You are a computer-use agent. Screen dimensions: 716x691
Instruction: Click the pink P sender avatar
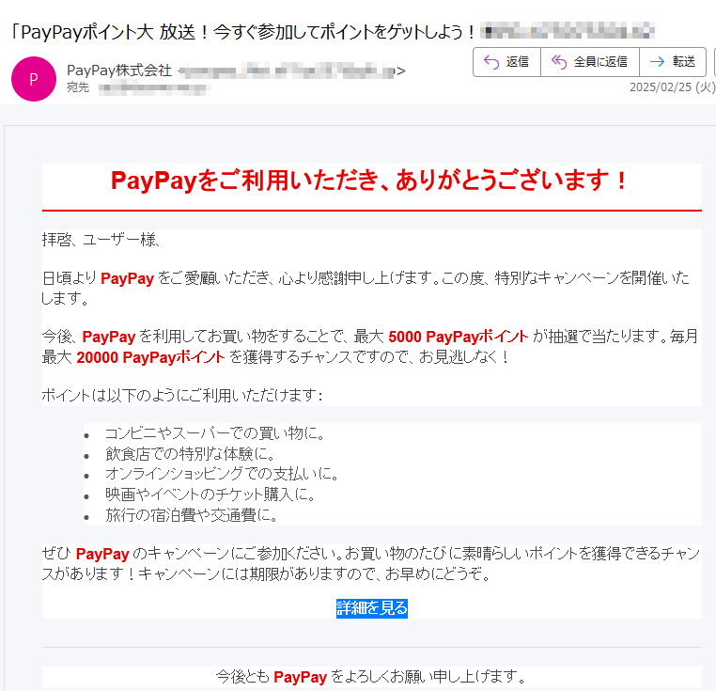pyautogui.click(x=34, y=79)
